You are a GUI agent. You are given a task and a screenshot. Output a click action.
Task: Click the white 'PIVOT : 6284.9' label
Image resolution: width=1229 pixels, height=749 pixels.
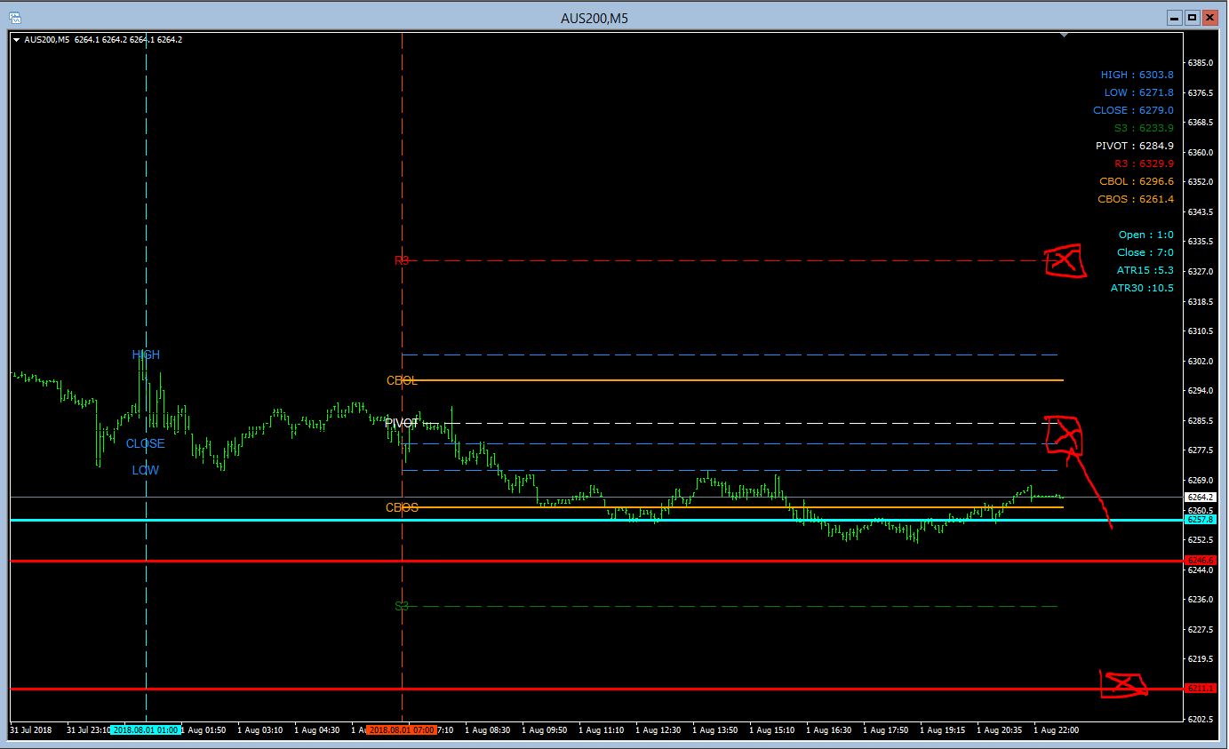pyautogui.click(x=1134, y=146)
